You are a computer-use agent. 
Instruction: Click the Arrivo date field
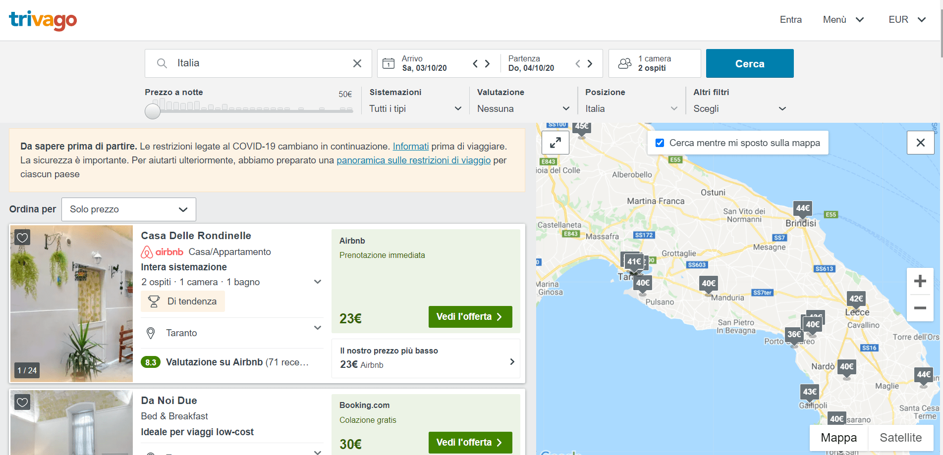click(424, 63)
